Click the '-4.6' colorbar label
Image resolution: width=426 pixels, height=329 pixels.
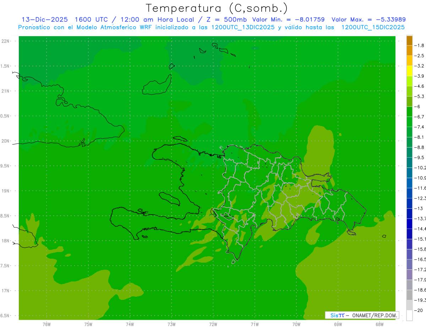(419, 86)
